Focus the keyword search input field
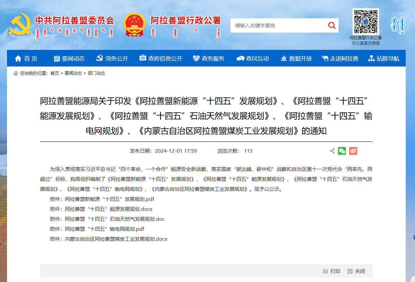Image resolution: width=415 pixels, height=282 pixels. [277, 26]
